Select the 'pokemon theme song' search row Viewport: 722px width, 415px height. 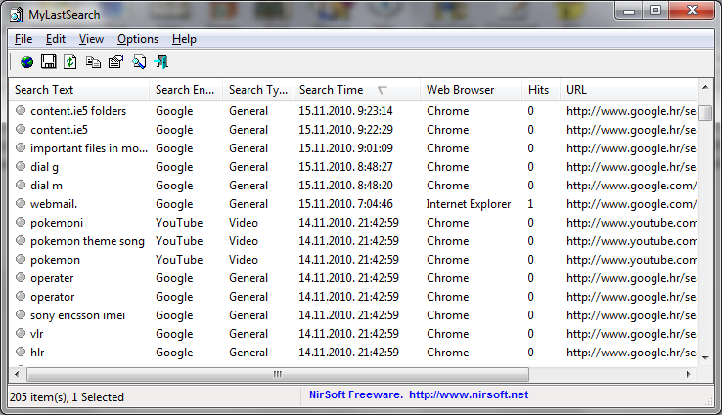click(87, 241)
